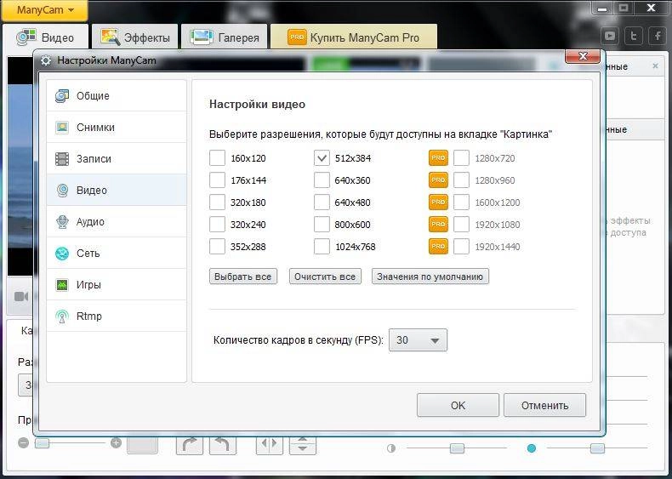Viewport: 672px width, 479px height.
Task: Click the Rtmp antenna icon
Action: (62, 316)
